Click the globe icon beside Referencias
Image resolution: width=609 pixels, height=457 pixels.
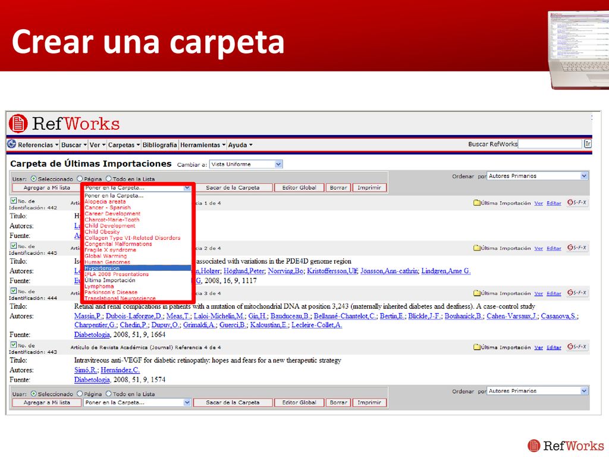click(12, 144)
